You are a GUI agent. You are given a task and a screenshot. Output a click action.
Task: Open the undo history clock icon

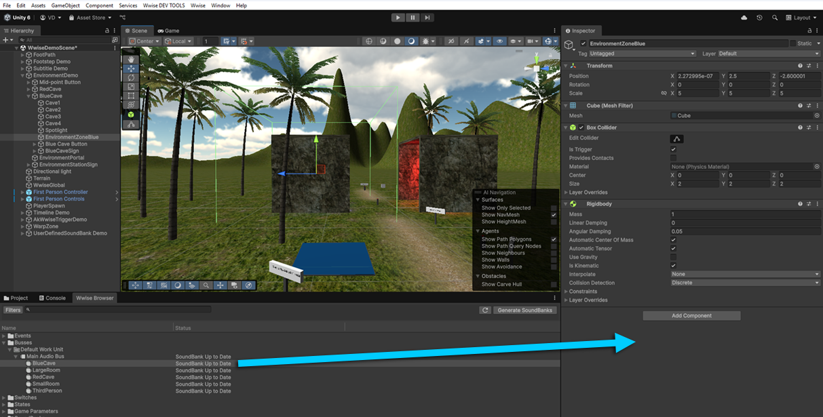pos(759,18)
